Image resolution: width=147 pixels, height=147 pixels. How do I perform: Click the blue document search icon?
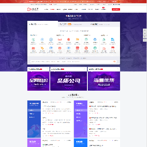[x=112, y=40]
